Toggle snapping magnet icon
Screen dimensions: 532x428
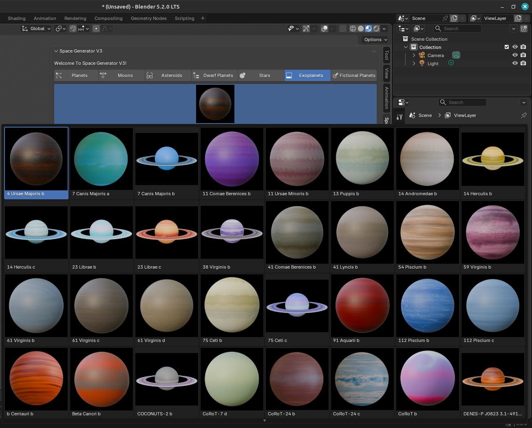73,29
